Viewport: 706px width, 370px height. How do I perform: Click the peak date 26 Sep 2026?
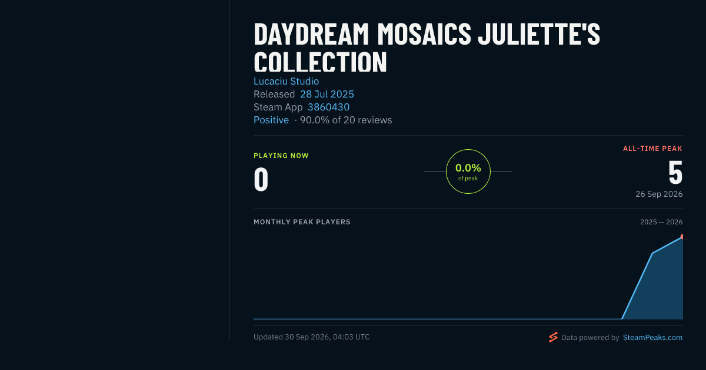click(659, 194)
